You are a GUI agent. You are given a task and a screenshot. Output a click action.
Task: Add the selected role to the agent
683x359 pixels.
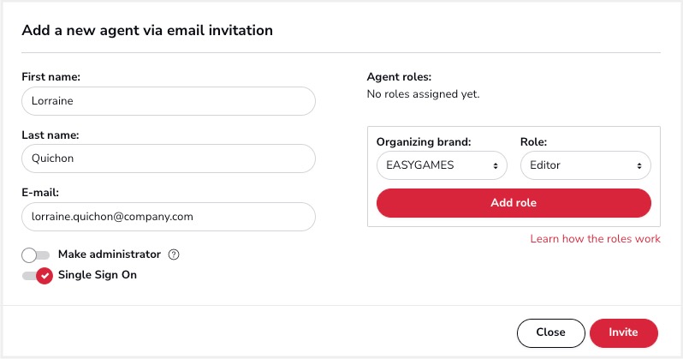514,203
